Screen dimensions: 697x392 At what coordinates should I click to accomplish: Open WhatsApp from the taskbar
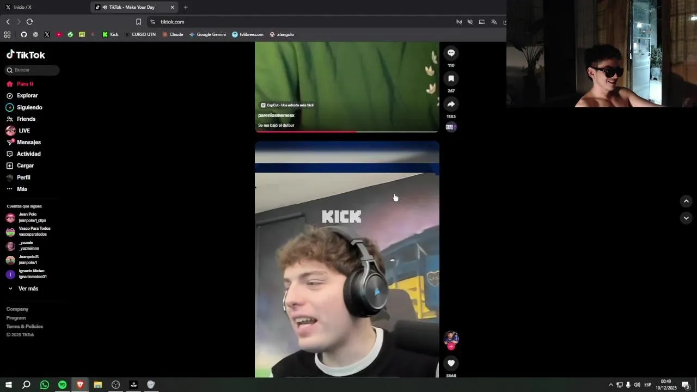point(45,385)
